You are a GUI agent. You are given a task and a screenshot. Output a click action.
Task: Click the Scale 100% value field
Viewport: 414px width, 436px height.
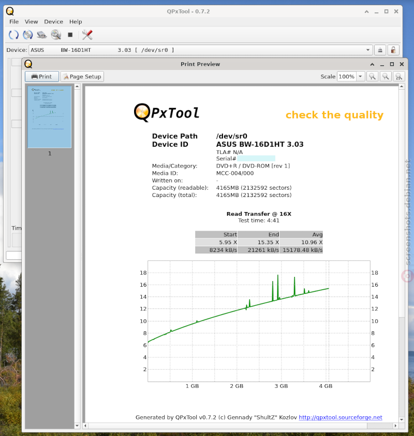click(347, 76)
